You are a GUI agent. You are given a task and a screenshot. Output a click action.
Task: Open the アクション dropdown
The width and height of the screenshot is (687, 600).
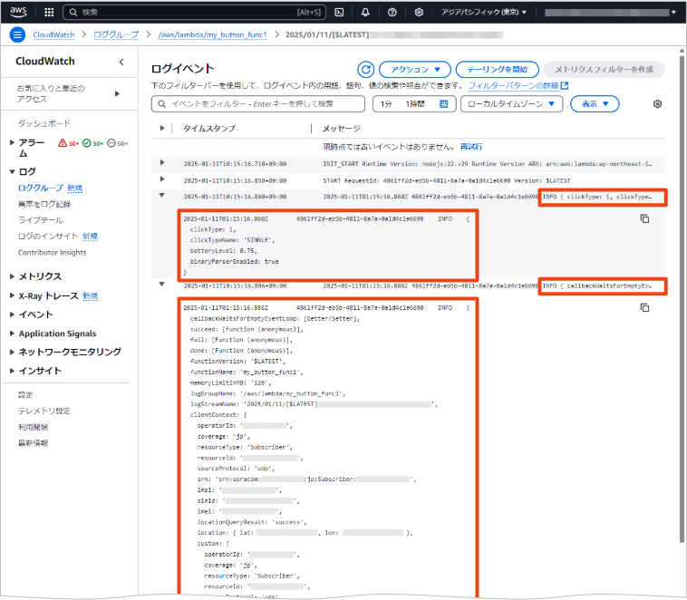(414, 69)
